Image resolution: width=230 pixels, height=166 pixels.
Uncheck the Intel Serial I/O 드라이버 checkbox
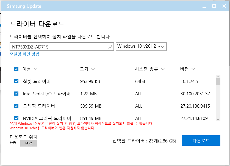pos(16,94)
